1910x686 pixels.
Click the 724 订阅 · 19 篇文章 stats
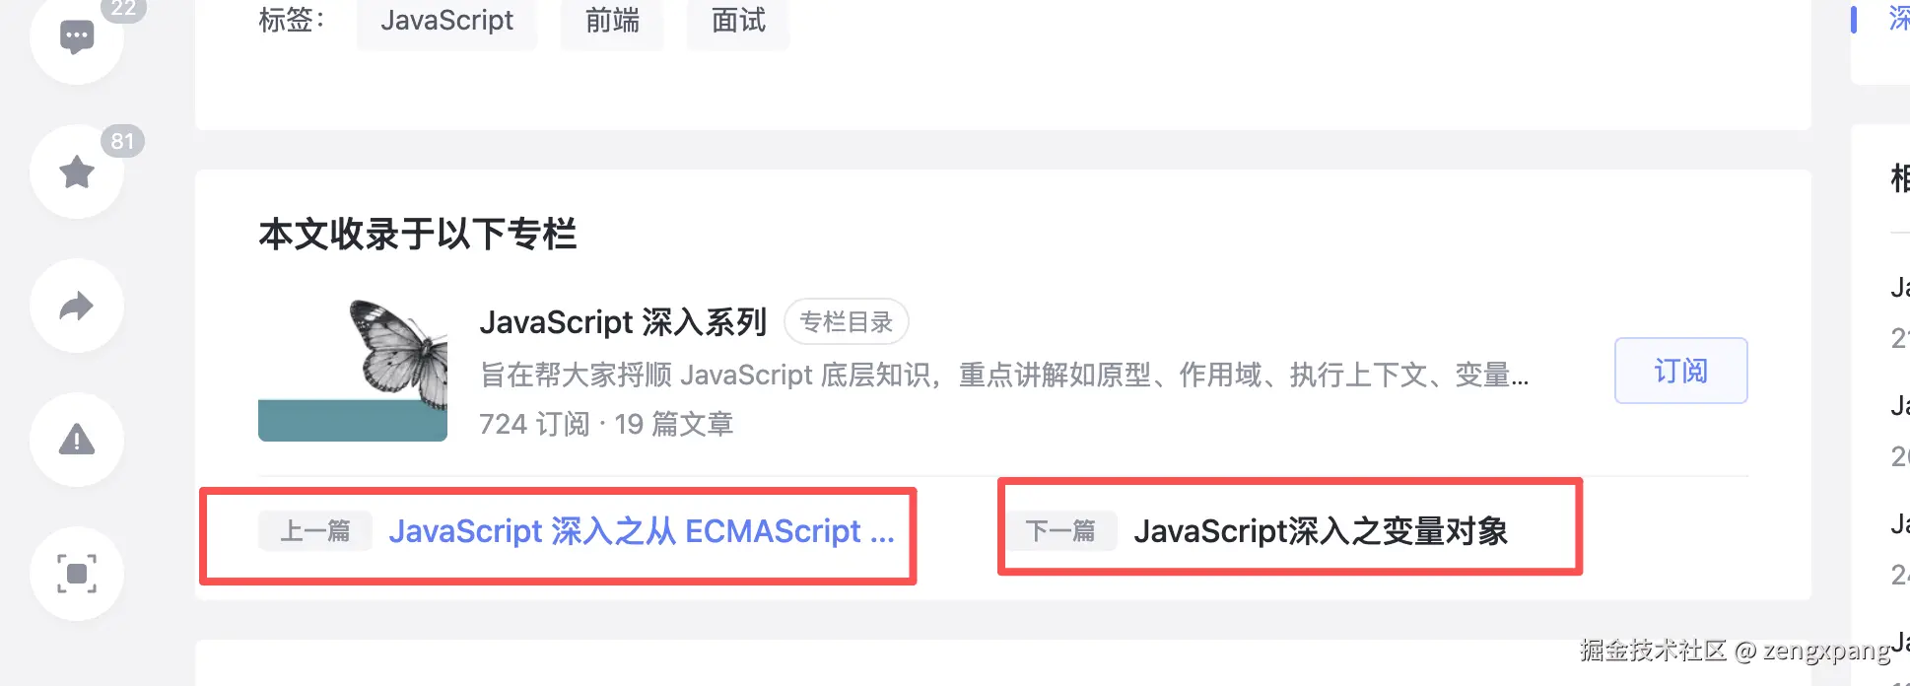point(606,425)
